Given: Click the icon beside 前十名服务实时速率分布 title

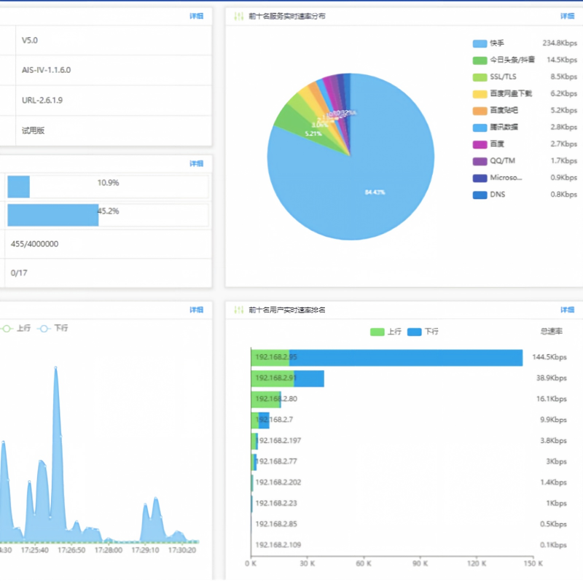Looking at the screenshot, I should pos(239,16).
